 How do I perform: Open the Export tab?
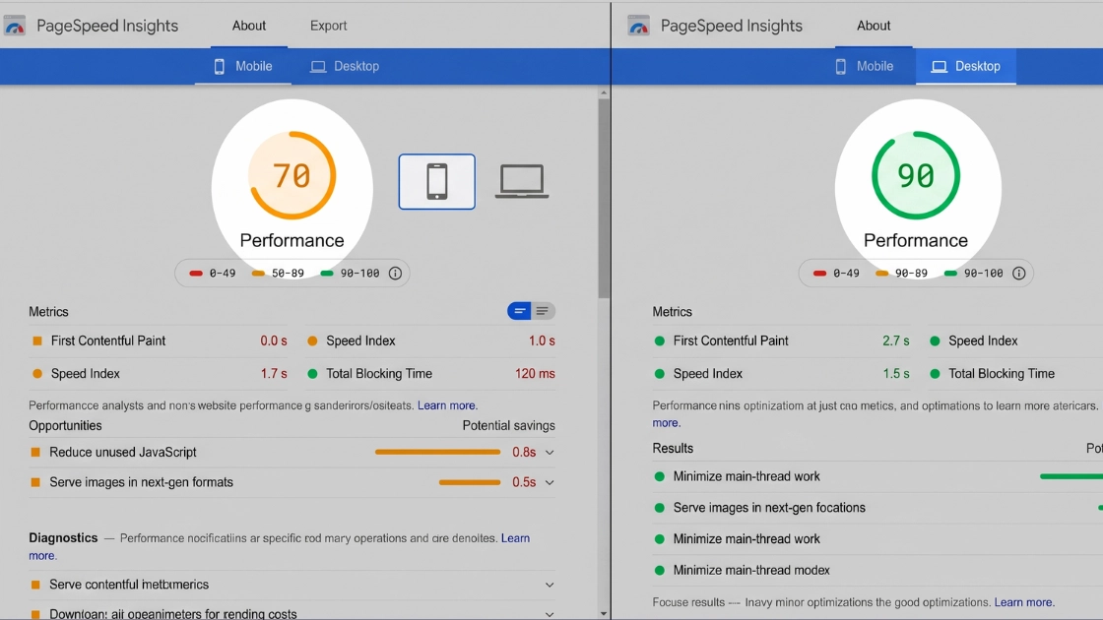[328, 26]
